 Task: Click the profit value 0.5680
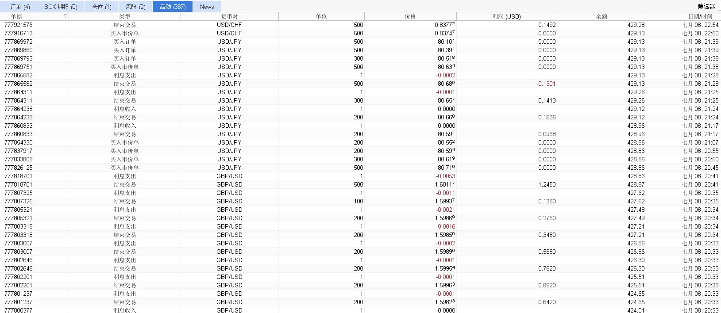point(547,252)
